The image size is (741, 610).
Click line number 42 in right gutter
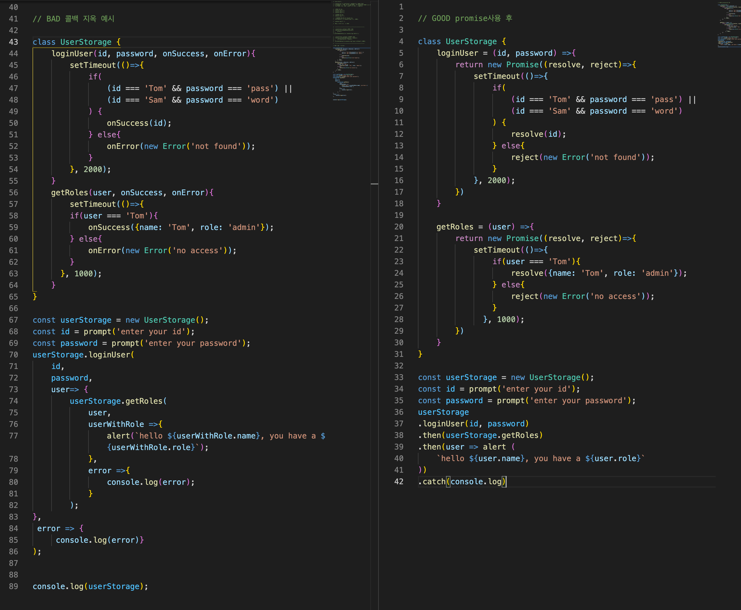(x=399, y=481)
